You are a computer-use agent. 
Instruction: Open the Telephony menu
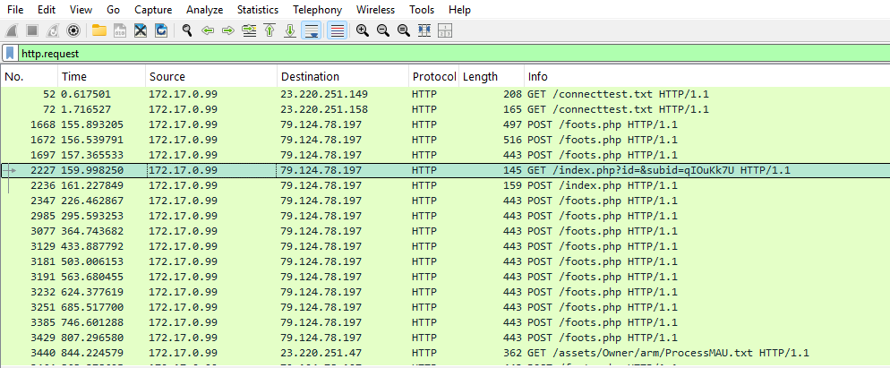317,10
